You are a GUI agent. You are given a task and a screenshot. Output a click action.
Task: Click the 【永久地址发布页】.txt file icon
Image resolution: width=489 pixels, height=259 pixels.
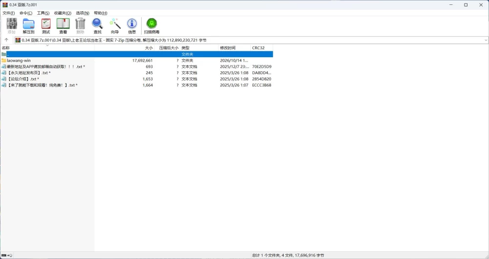point(4,73)
